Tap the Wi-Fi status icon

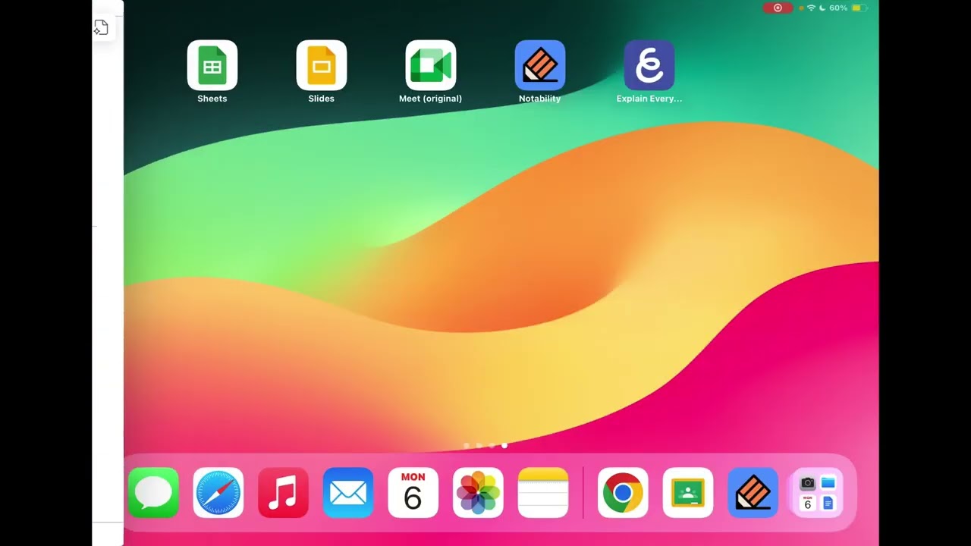811,8
